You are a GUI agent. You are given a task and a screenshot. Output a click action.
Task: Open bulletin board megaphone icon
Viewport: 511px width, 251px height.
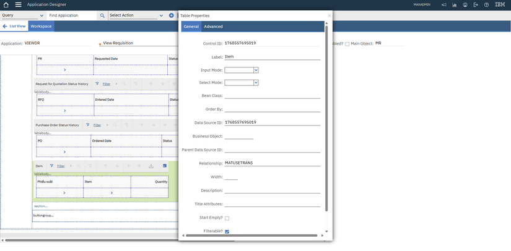pos(443,5)
